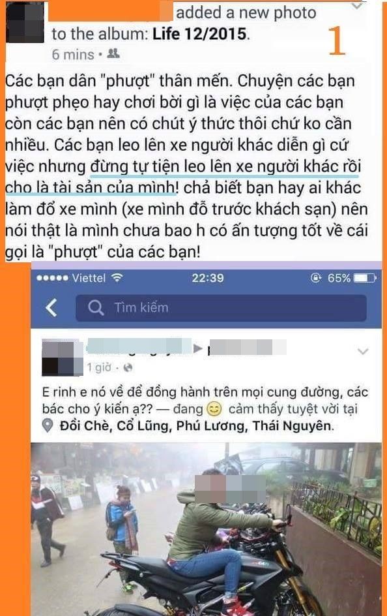The image size is (387, 616).
Task: Open the inner post options chevron
Action: (x=363, y=351)
